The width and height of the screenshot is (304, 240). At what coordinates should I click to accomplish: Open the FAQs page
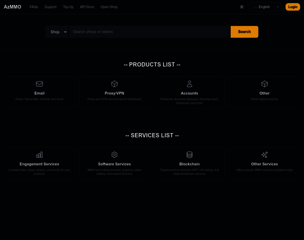[x=34, y=7]
